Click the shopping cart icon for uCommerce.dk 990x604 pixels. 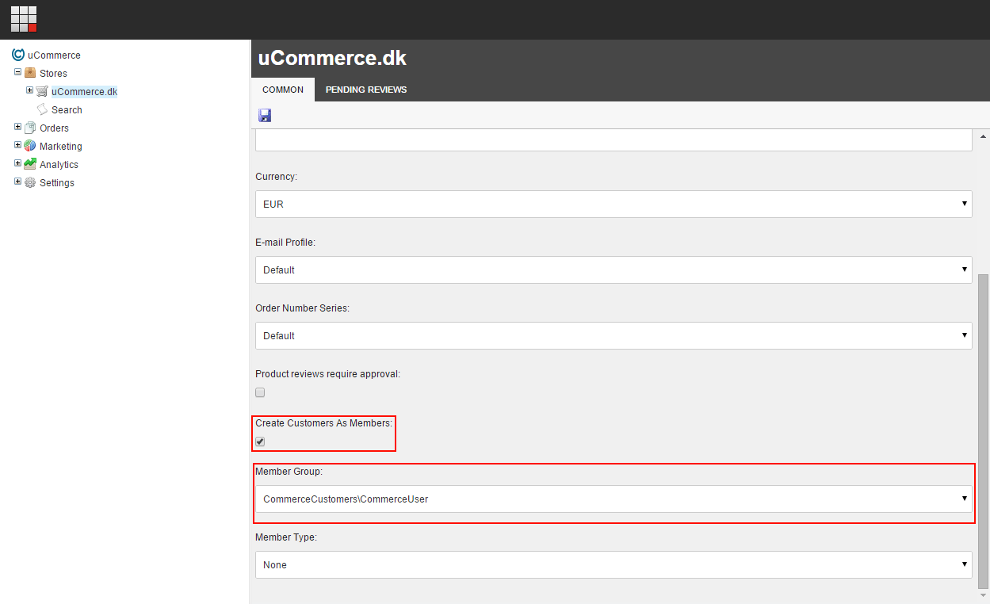point(42,91)
